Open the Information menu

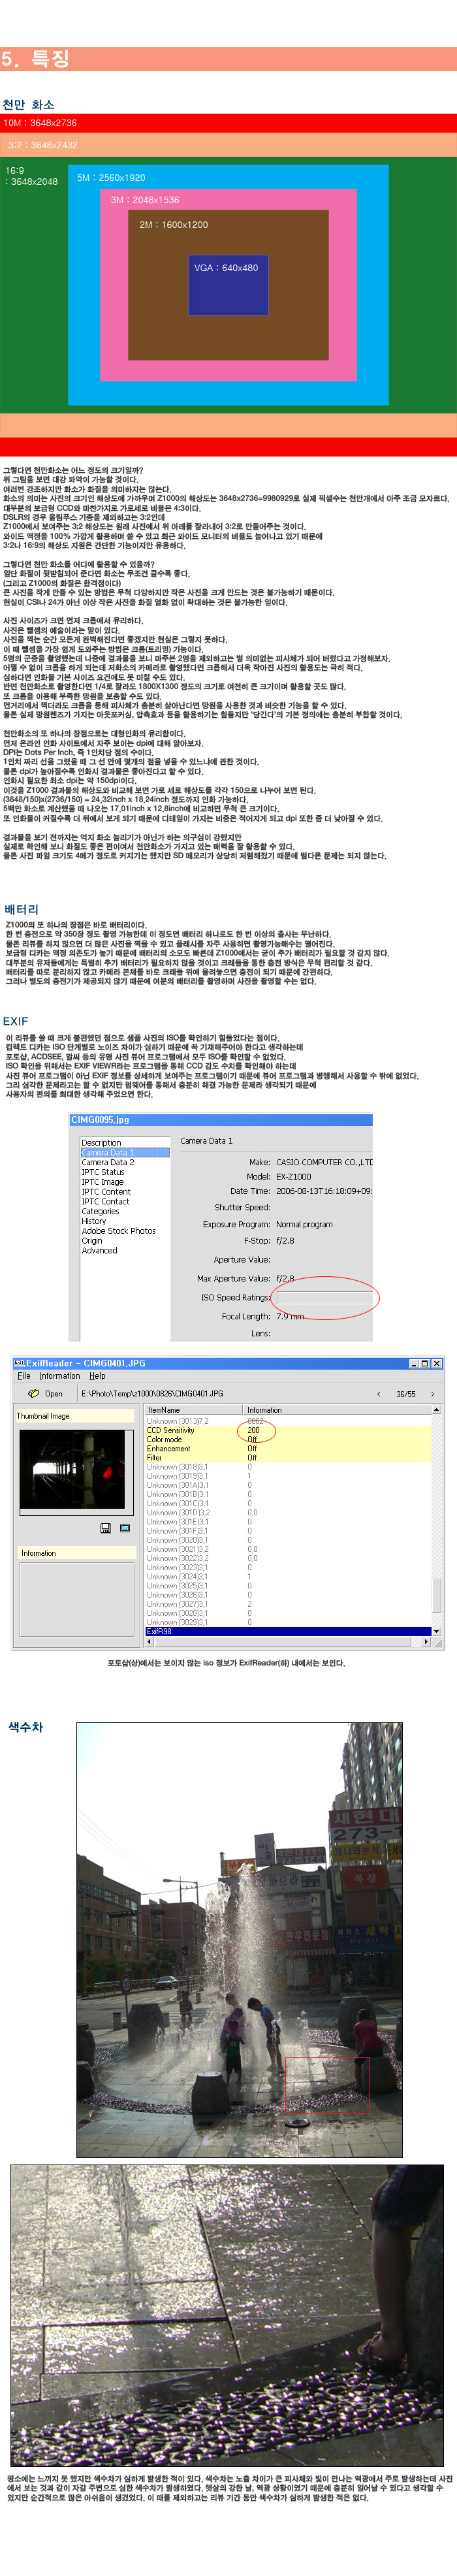(x=60, y=1376)
